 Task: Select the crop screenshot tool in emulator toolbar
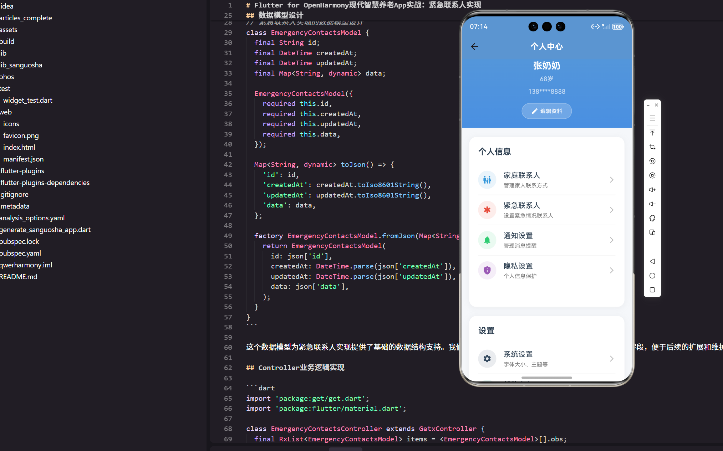[x=652, y=147]
